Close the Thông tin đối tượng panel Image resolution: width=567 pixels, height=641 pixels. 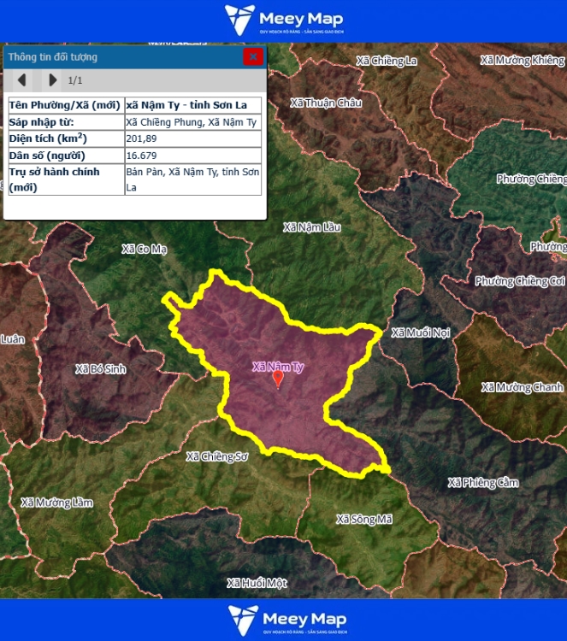252,57
